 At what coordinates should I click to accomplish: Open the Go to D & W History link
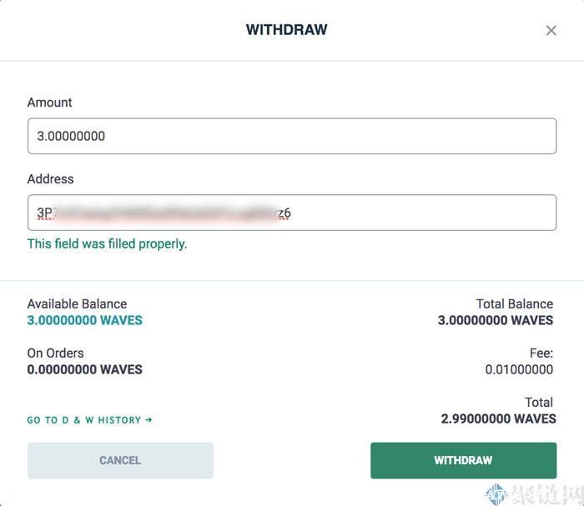click(89, 420)
